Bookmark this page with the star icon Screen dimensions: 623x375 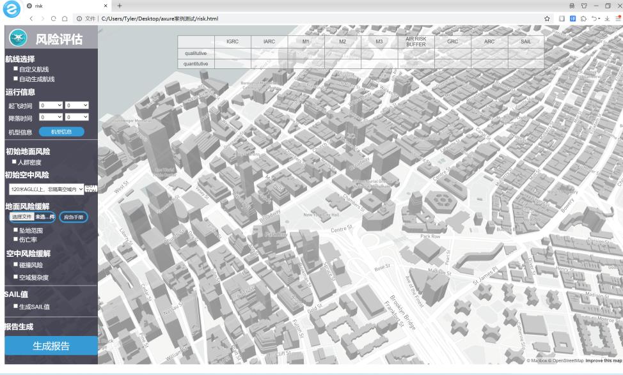547,19
